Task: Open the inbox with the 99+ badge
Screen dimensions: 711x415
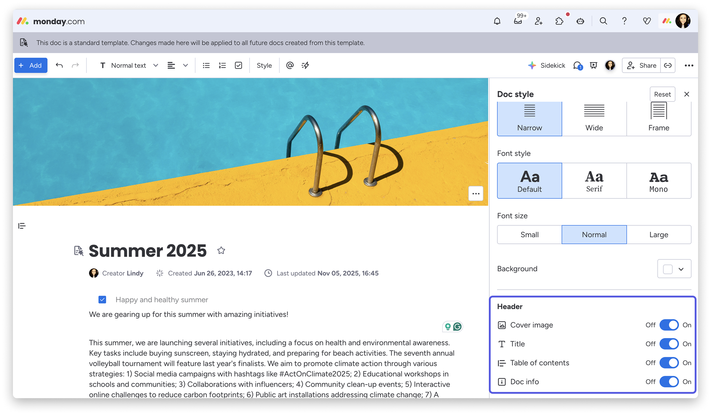Action: (x=518, y=21)
